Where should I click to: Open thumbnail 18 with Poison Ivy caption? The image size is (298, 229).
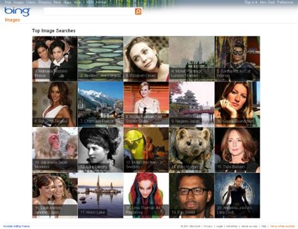(x=146, y=196)
